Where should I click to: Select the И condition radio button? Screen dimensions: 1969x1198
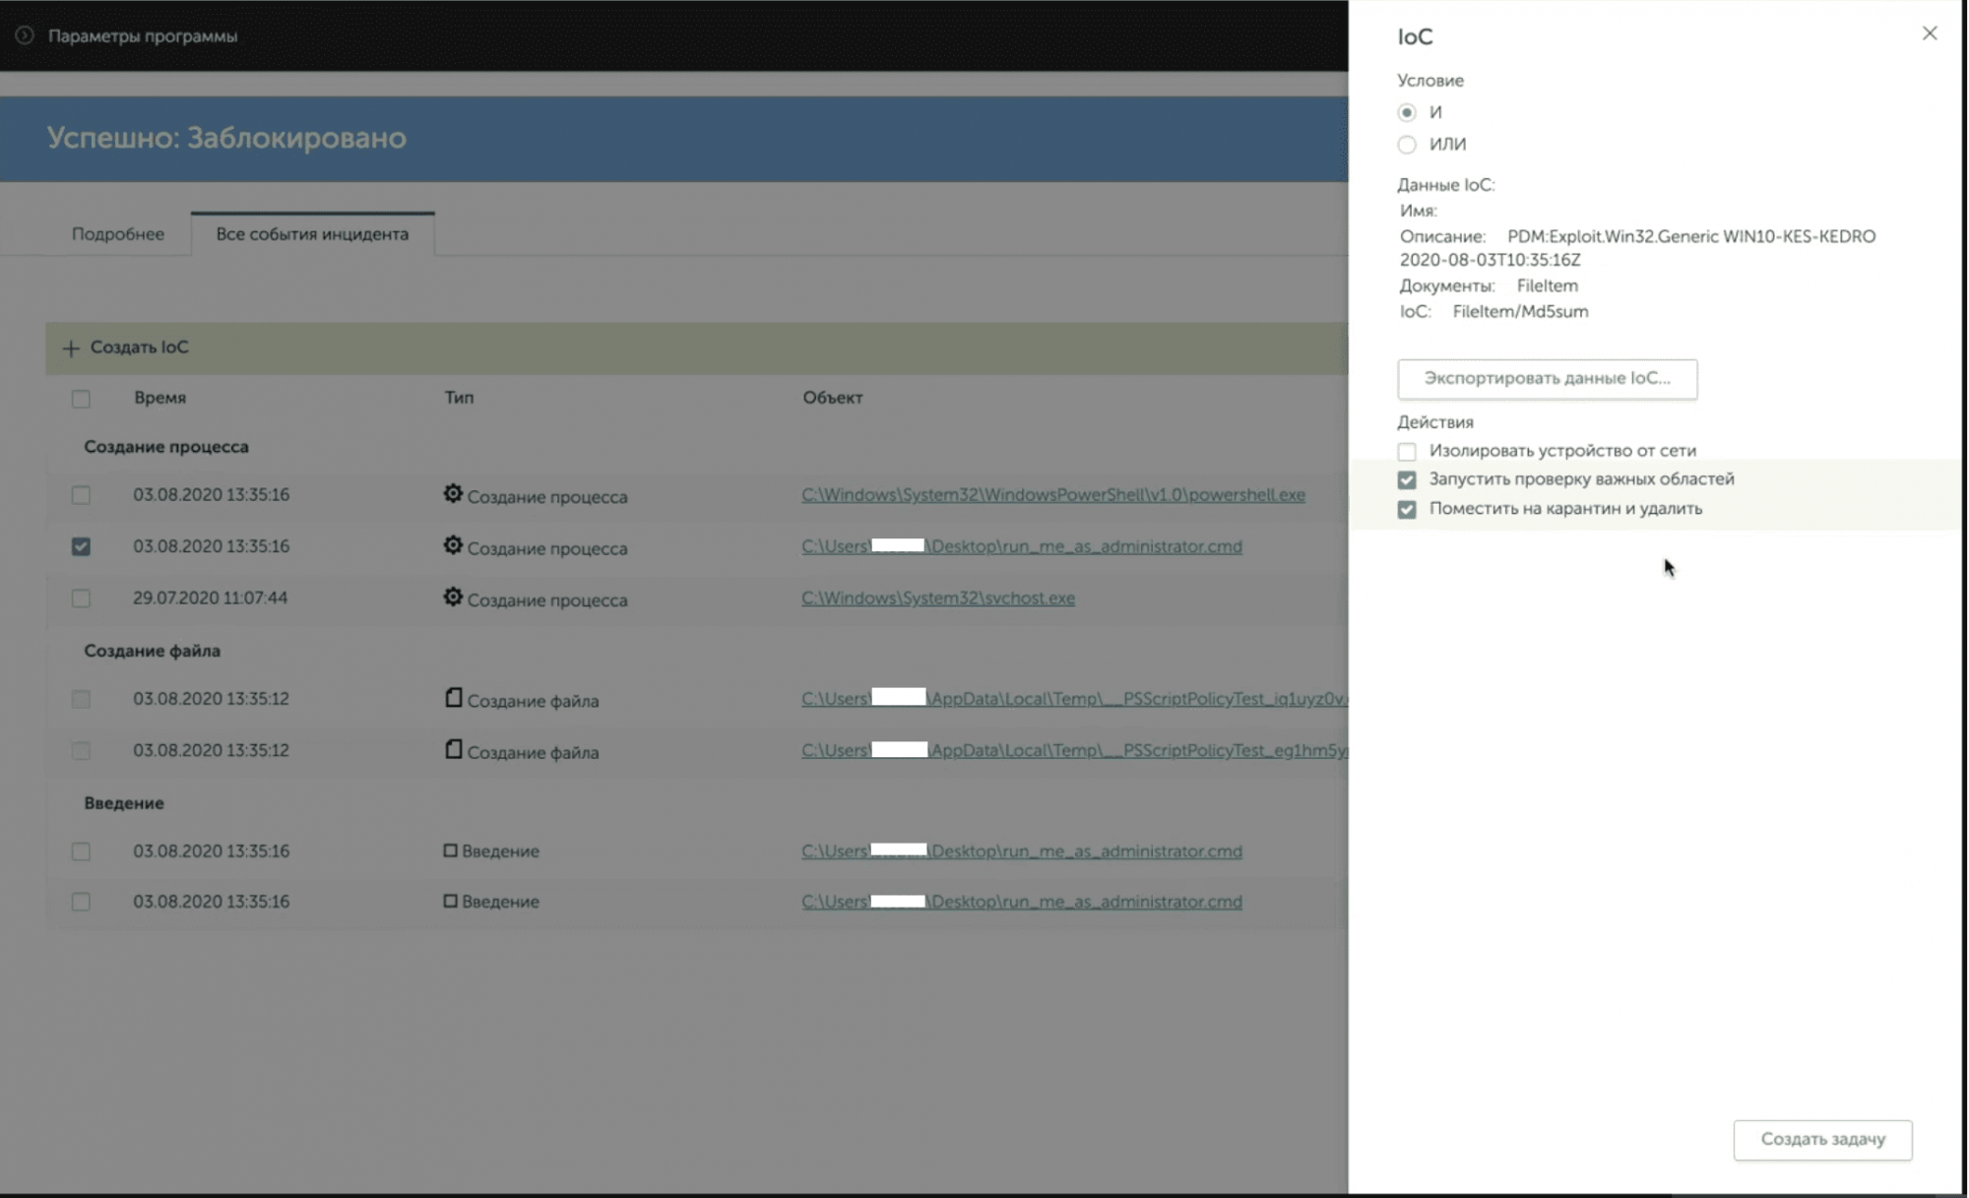coord(1407,112)
